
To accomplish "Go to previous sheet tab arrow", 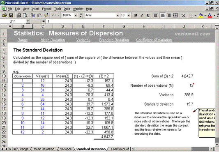I will [x=6, y=149].
